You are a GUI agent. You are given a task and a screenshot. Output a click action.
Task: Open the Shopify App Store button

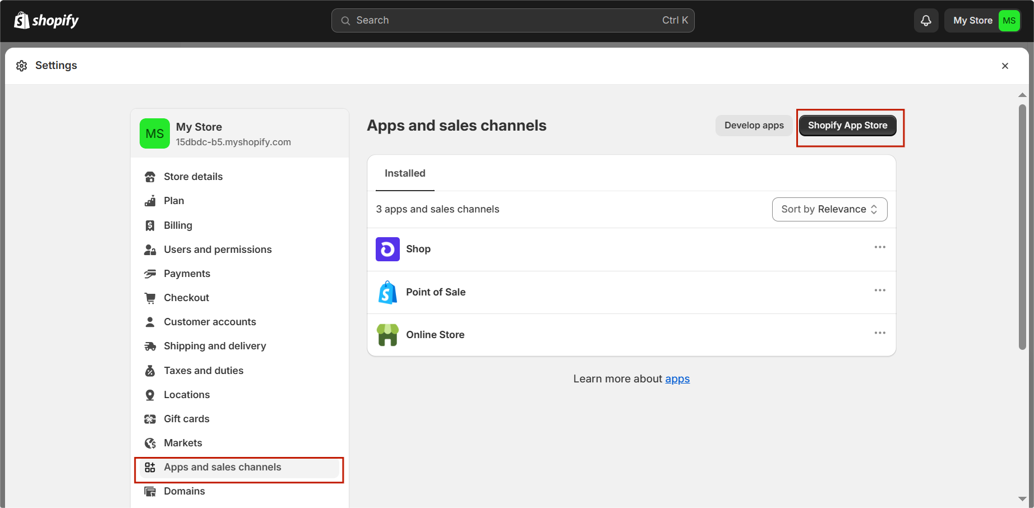(847, 126)
